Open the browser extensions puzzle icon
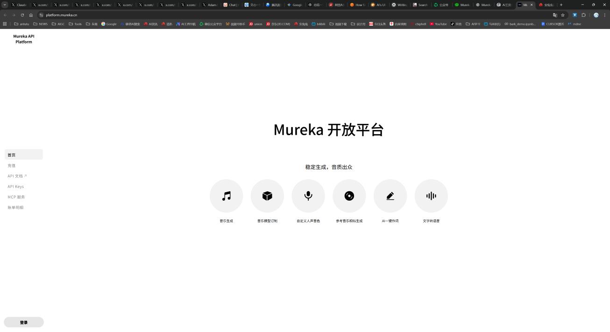Image resolution: width=610 pixels, height=332 pixels. (x=583, y=15)
